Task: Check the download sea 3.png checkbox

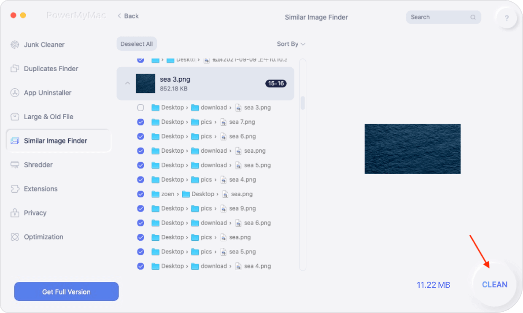Action: pyautogui.click(x=141, y=108)
